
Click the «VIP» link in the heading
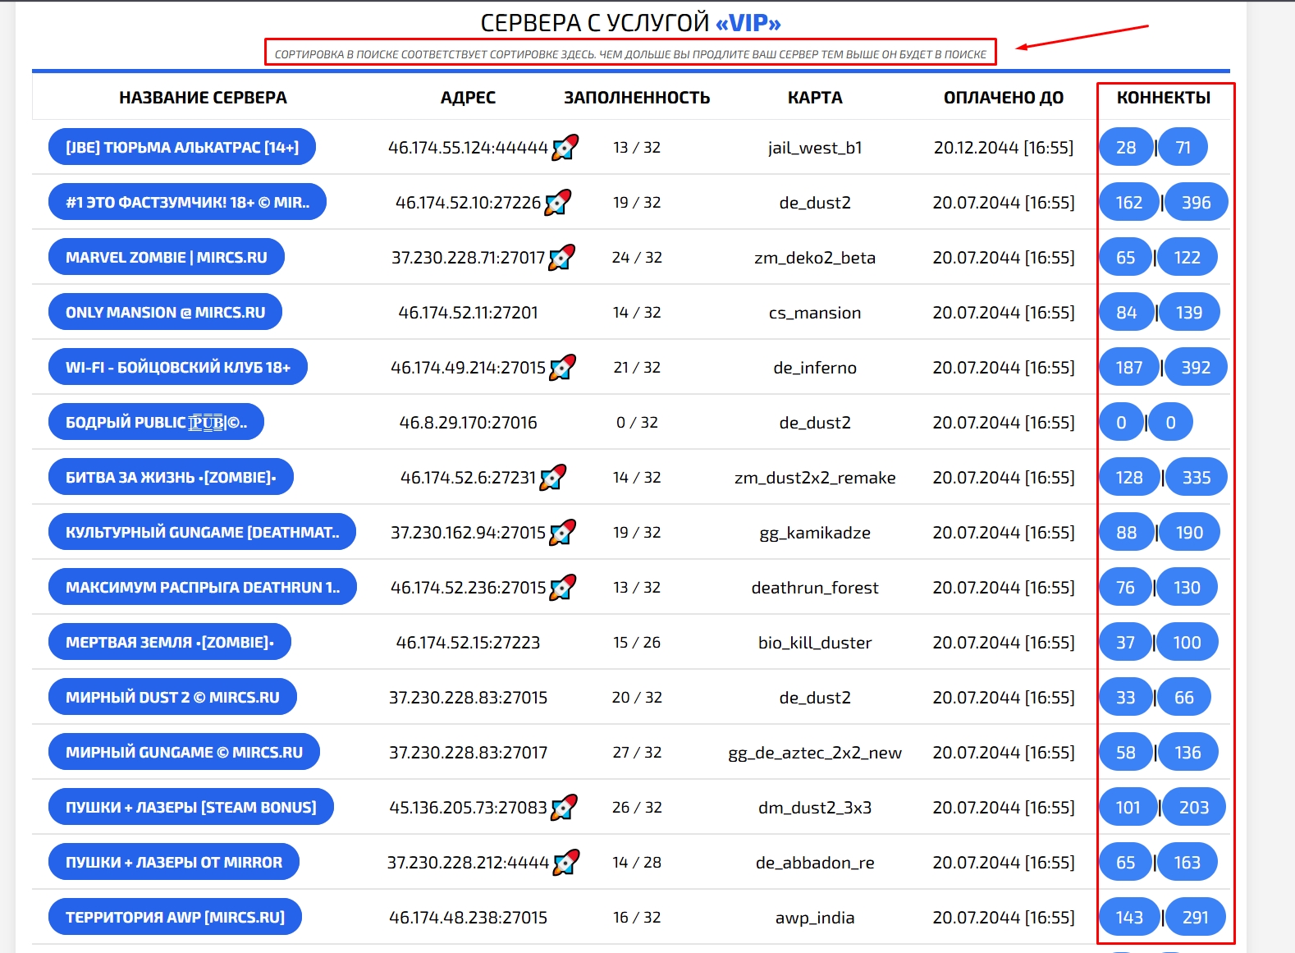tap(748, 23)
